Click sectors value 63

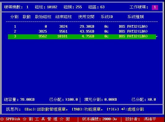click(102, 7)
